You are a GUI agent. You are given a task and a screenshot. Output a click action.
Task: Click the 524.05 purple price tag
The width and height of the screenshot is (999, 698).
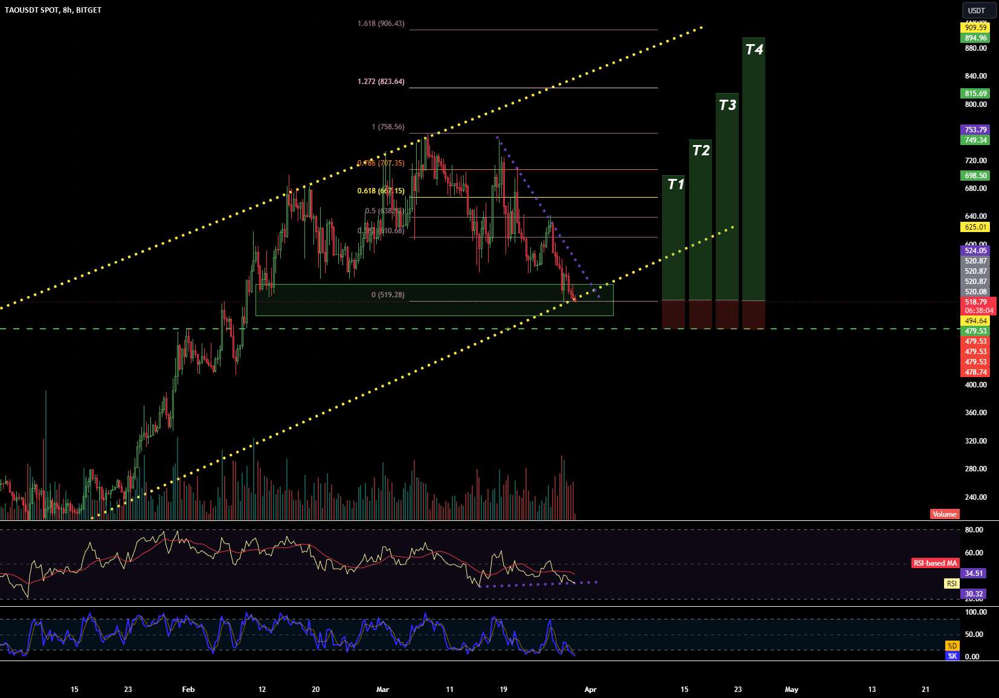(x=975, y=251)
